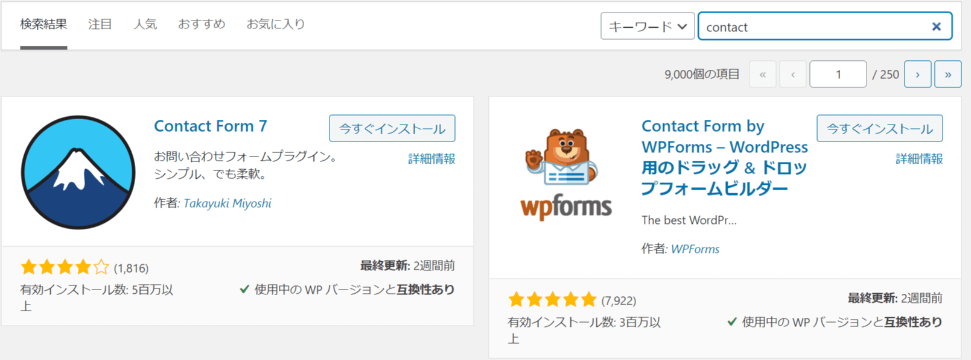Open the 注目 tab

(x=100, y=24)
